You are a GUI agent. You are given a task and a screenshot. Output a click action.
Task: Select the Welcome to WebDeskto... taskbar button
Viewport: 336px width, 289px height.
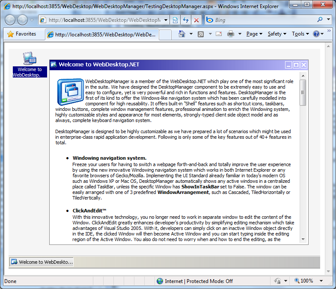pos(42,262)
